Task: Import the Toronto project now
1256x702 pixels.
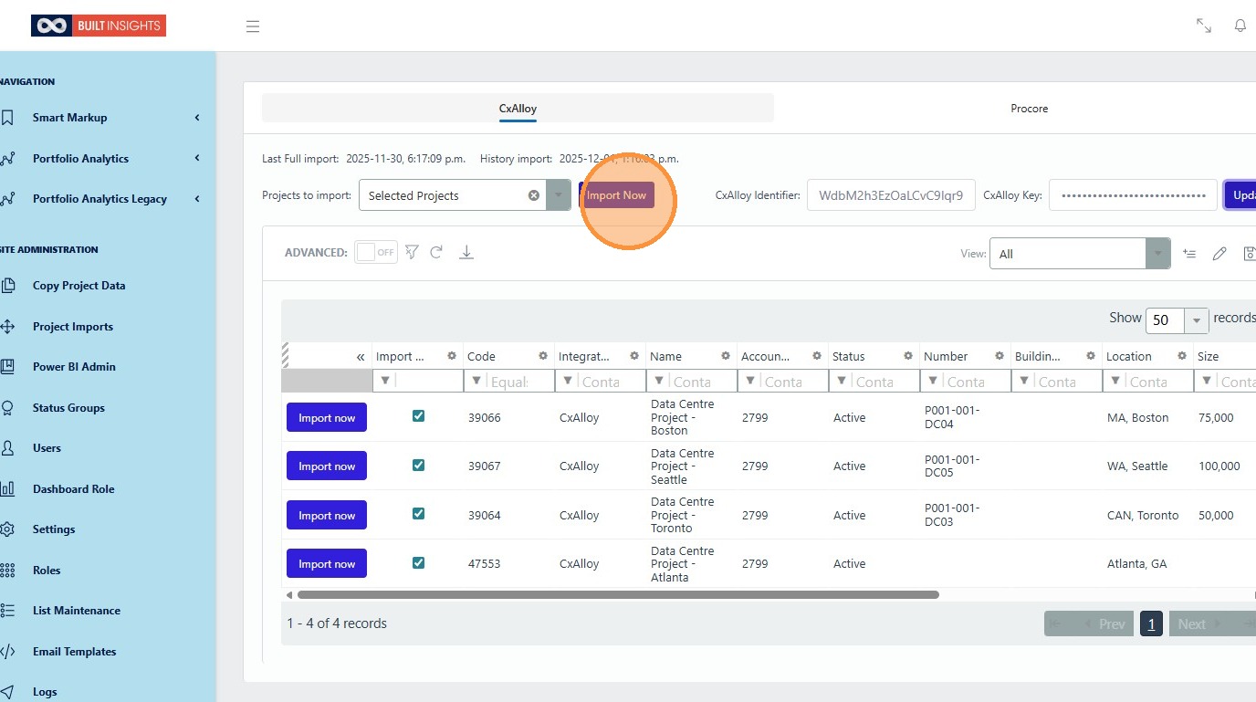Action: tap(327, 515)
